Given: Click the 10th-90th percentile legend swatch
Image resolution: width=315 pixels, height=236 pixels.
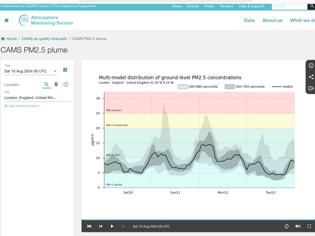Looking at the screenshot, I should [x=183, y=87].
